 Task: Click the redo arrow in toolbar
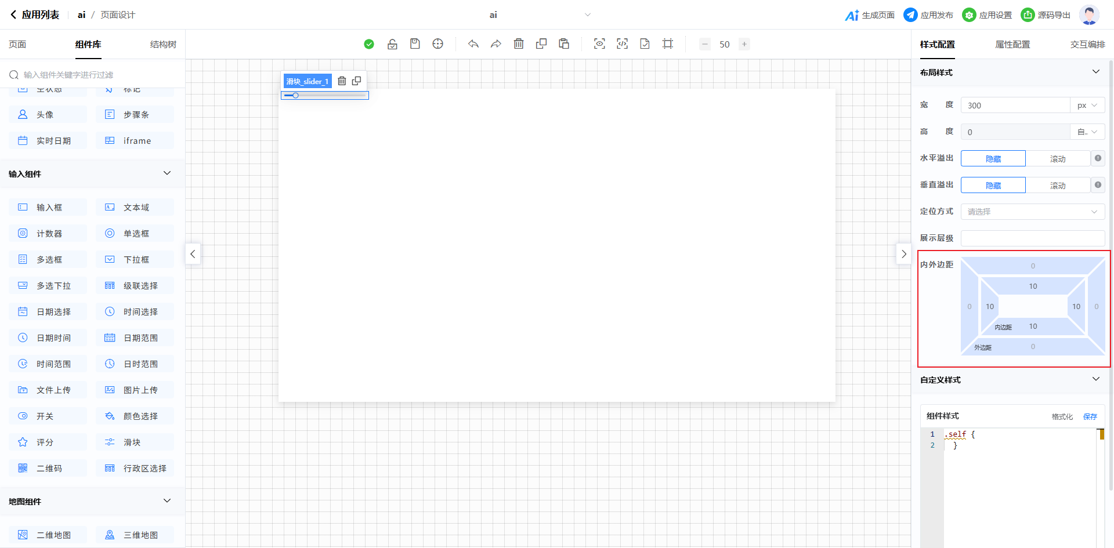click(495, 44)
